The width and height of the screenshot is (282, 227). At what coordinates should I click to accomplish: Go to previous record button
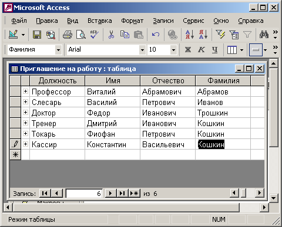(x=56, y=194)
